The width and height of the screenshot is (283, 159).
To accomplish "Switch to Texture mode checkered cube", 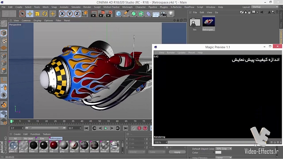I will tap(3, 41).
